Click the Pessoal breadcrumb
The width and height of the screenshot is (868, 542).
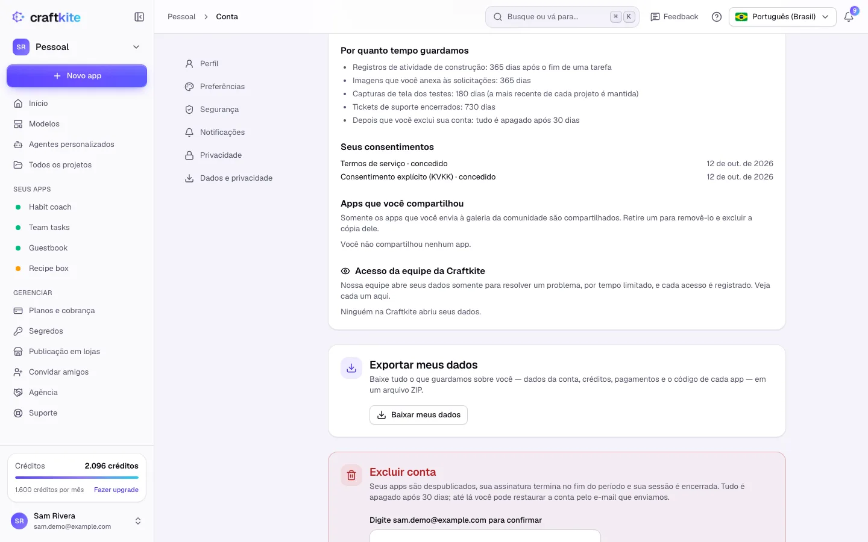[181, 17]
